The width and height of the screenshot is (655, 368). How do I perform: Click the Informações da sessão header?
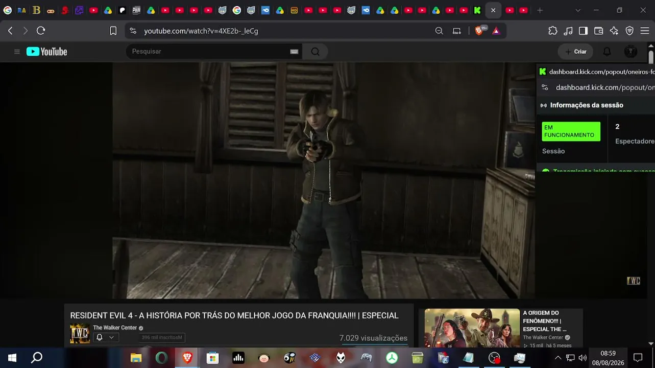pyautogui.click(x=587, y=105)
